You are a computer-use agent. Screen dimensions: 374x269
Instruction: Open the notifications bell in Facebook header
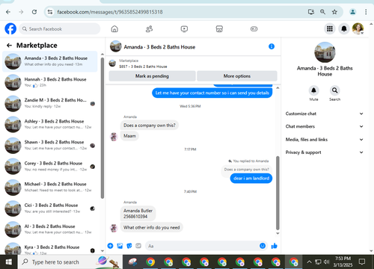pyautogui.click(x=344, y=29)
